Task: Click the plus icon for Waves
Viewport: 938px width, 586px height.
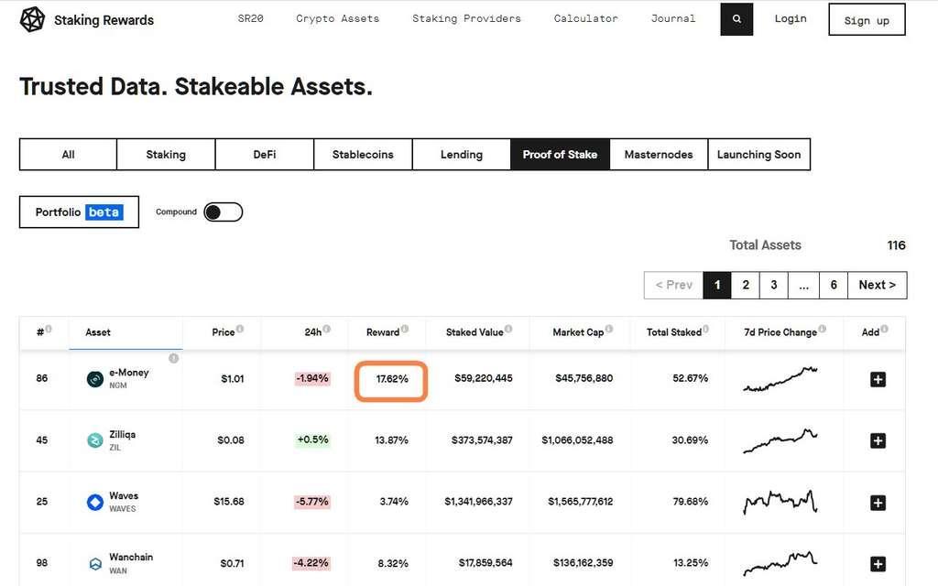Action: pyautogui.click(x=877, y=502)
